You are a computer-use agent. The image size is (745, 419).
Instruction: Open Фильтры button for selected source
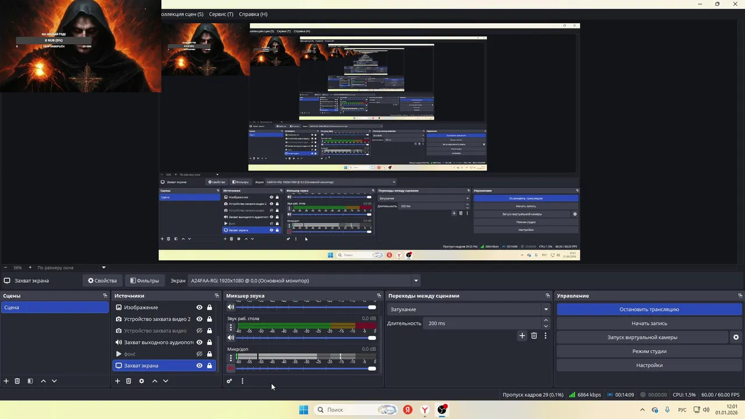tap(144, 280)
